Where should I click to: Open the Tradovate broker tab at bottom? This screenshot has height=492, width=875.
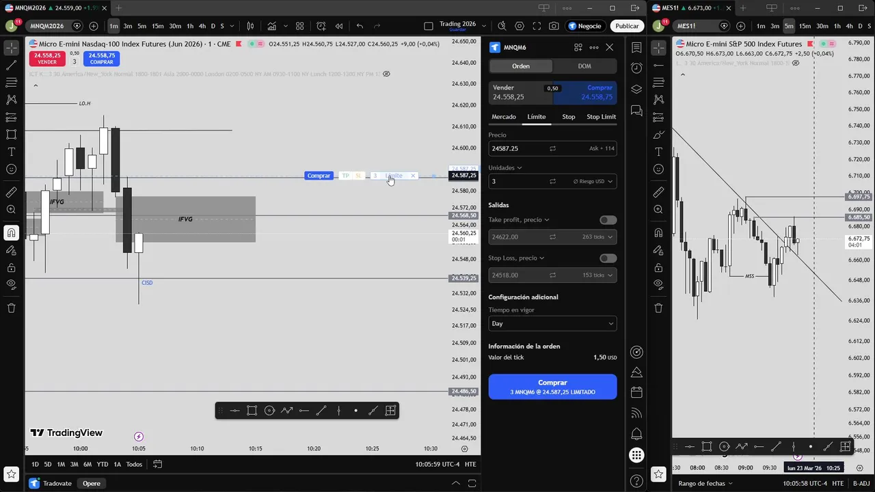coord(52,483)
